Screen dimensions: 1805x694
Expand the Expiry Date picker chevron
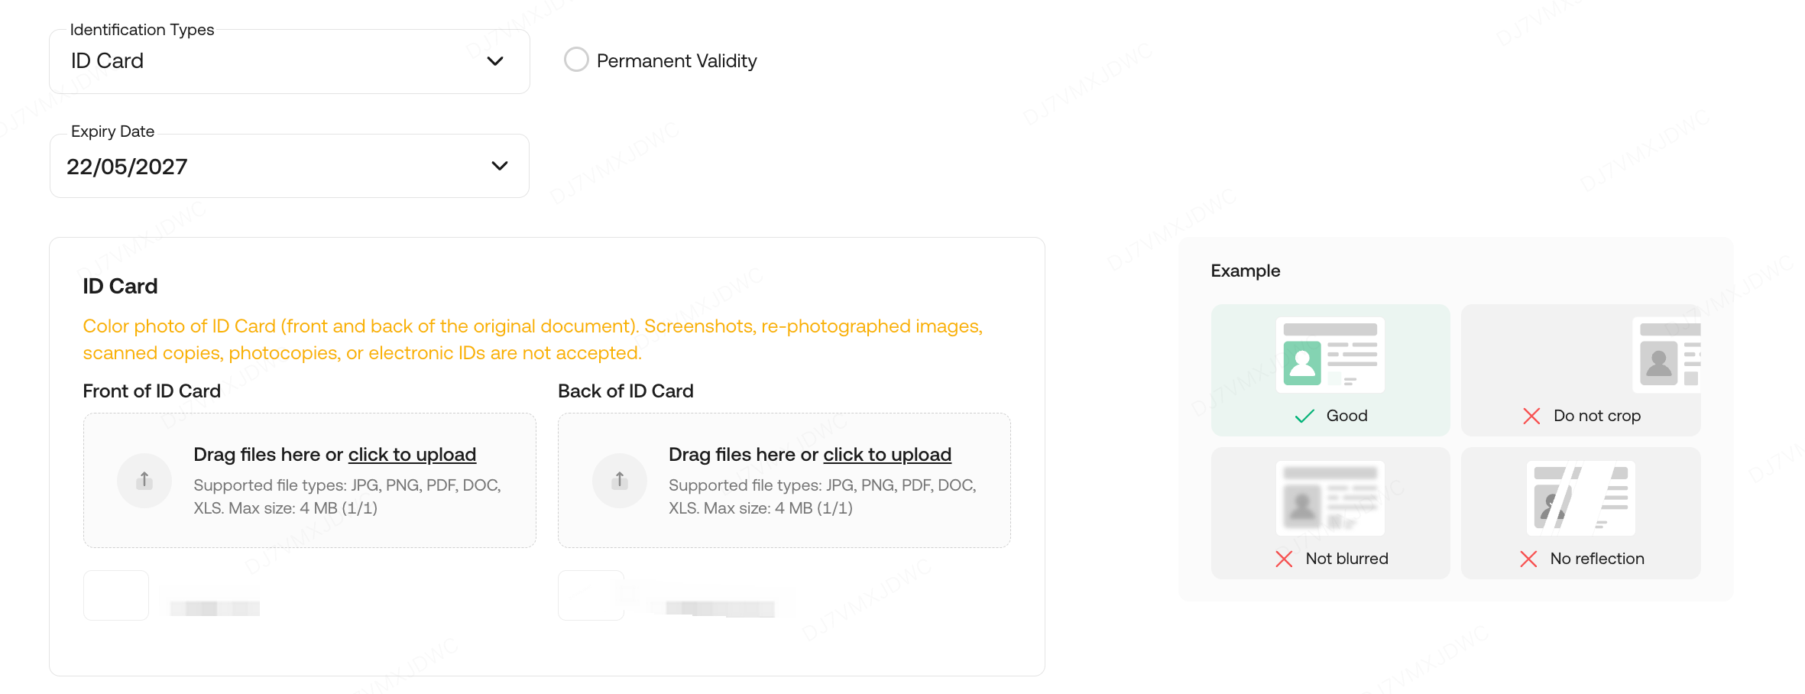tap(500, 166)
